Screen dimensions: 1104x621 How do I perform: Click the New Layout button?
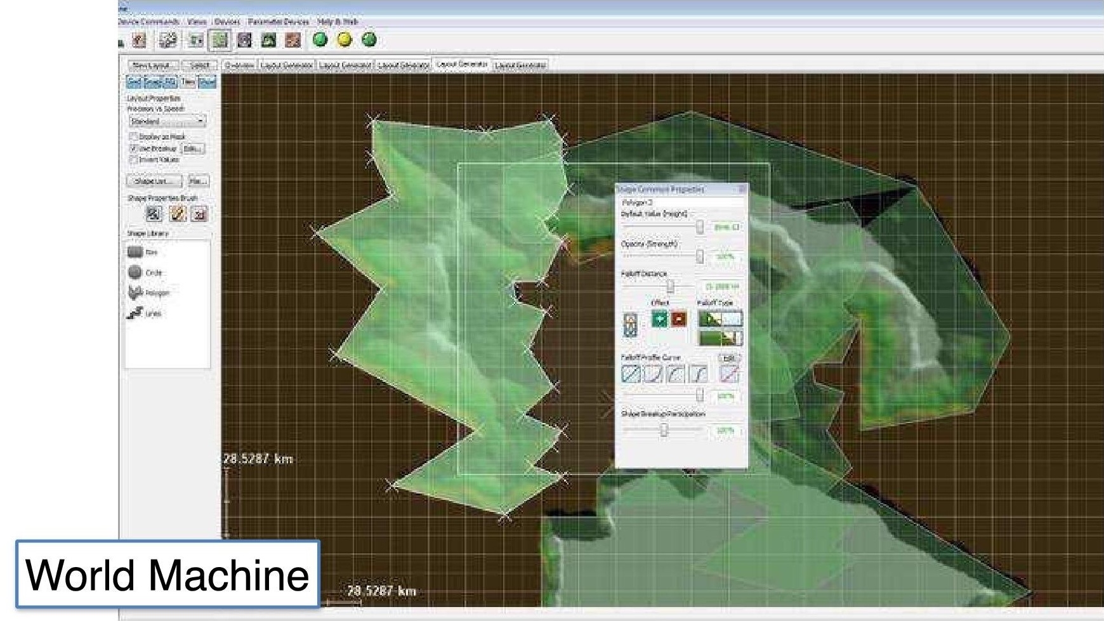click(x=153, y=65)
